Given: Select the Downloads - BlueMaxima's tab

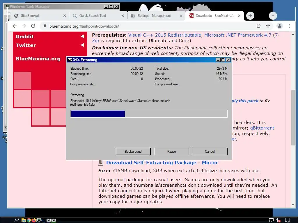Looking at the screenshot, I should pyautogui.click(x=215, y=16).
